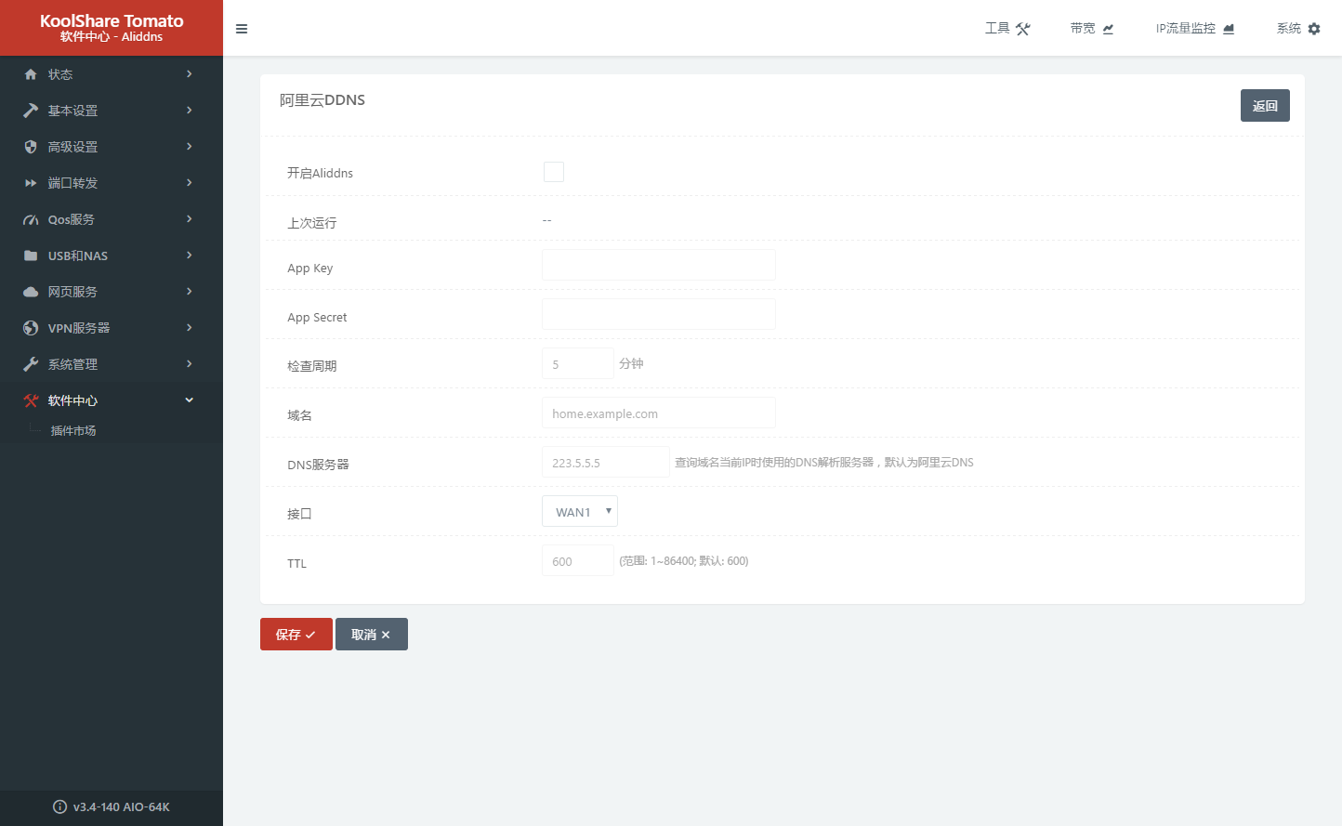This screenshot has width=1342, height=826.
Task: Enable the 开启Aliddns checkbox
Action: pyautogui.click(x=554, y=172)
